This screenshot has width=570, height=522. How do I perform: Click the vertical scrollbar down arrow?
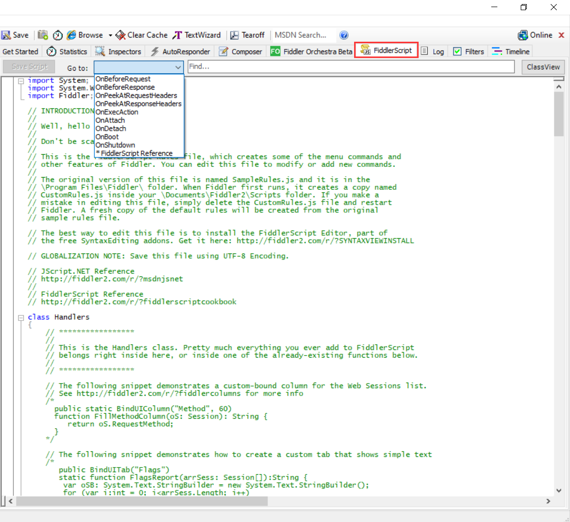coord(559,490)
